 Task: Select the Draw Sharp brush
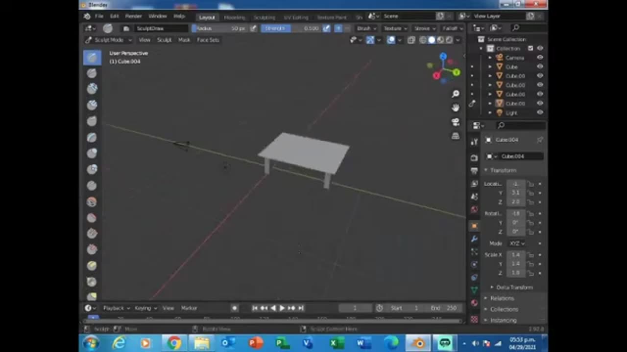(92, 73)
